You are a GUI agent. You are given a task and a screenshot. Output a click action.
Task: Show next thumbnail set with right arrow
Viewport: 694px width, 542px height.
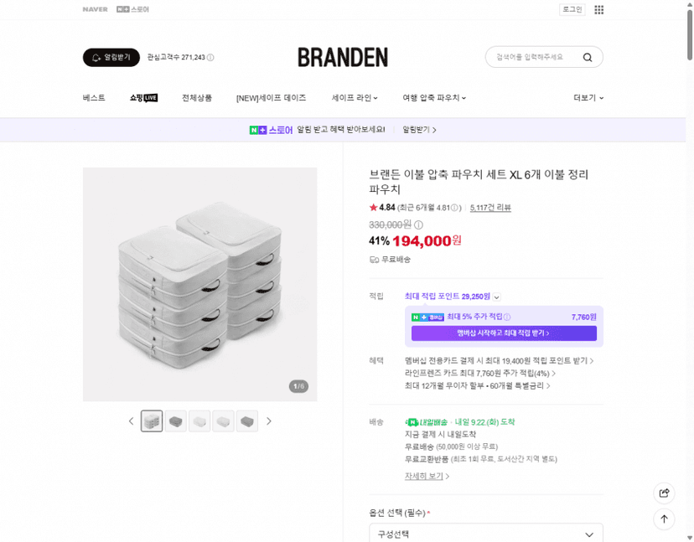pos(269,421)
